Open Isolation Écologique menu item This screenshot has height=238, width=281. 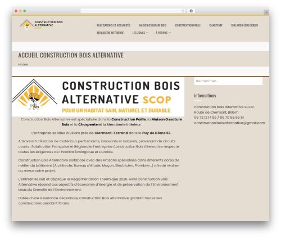point(244,25)
